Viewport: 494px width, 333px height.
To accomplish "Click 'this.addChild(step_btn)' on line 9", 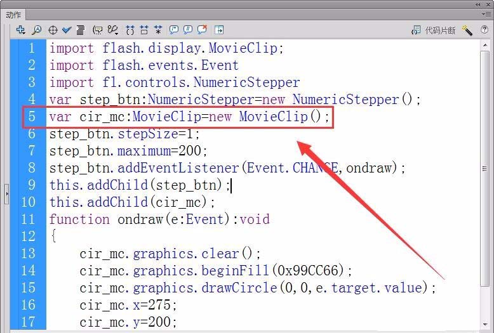I will (136, 185).
